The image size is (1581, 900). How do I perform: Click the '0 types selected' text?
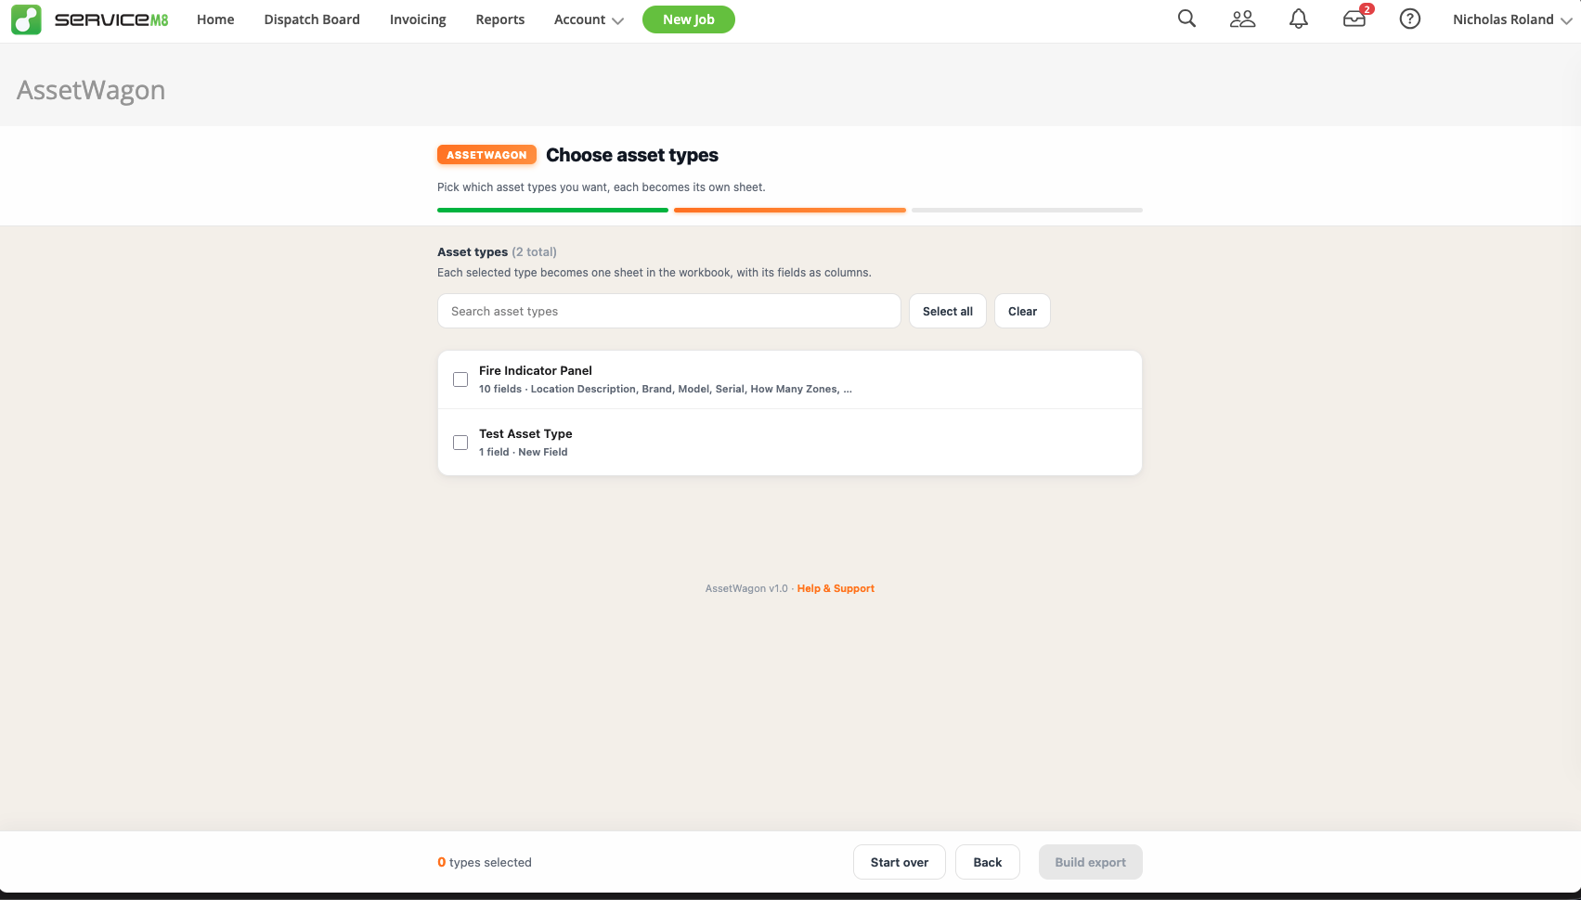click(485, 862)
